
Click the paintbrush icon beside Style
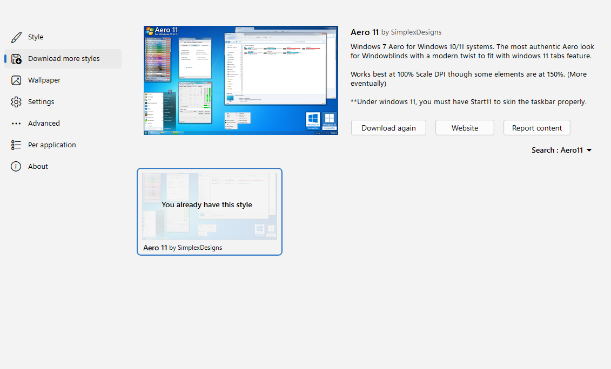pos(16,37)
